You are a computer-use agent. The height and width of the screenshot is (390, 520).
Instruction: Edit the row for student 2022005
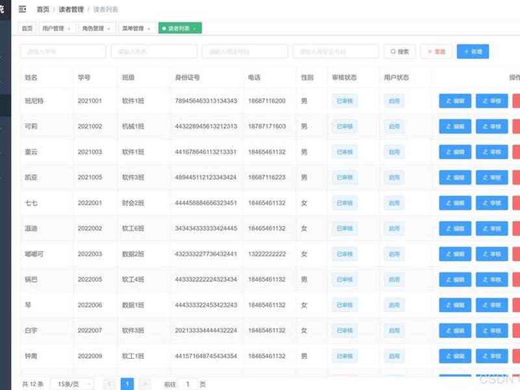(x=456, y=279)
